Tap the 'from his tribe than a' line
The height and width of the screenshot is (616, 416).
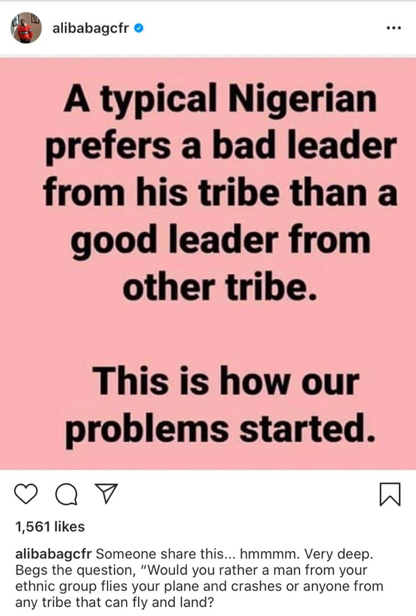(x=221, y=193)
